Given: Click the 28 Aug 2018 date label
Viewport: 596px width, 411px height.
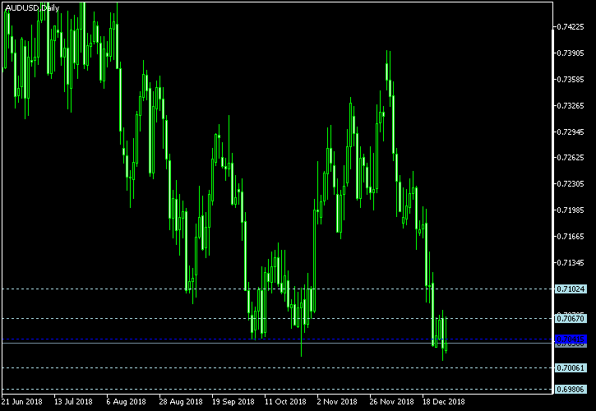Looking at the screenshot, I should point(179,401).
